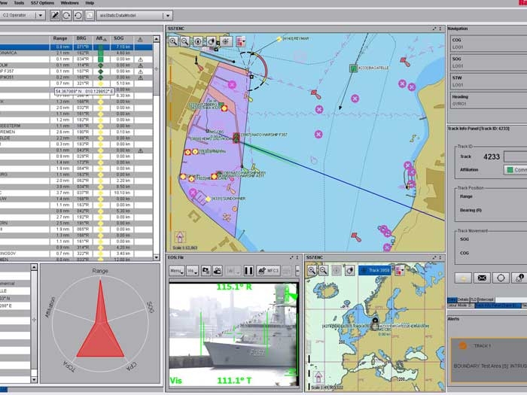The height and width of the screenshot is (395, 527).
Task: Select the SEESTERM track row
Action: (x=76, y=126)
